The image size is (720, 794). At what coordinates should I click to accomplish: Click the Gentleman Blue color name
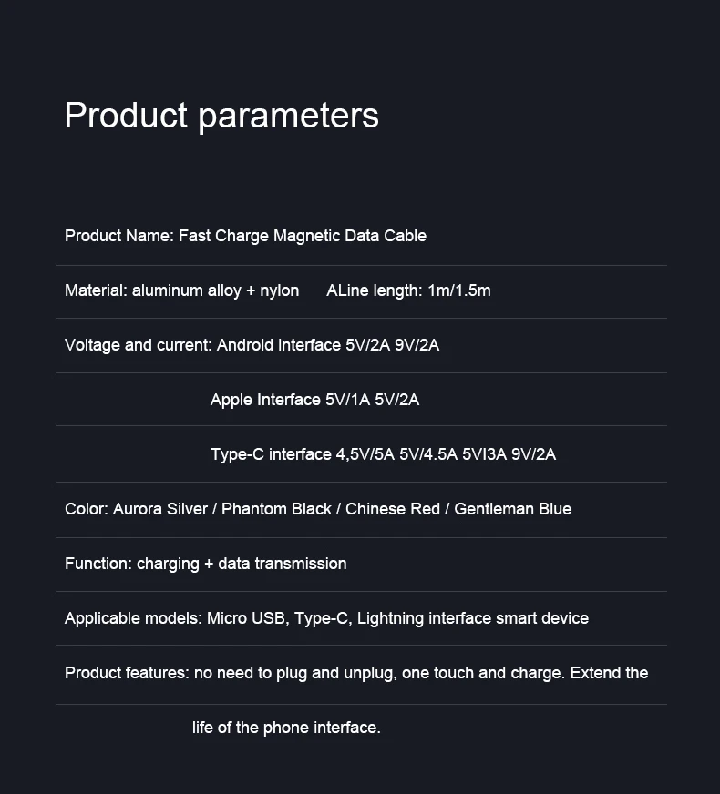[x=513, y=509]
